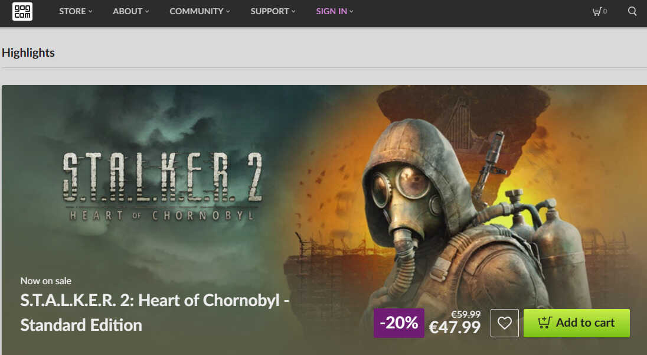Click the purple -20% discount badge
Viewport: 647px width, 355px height.
(x=399, y=323)
